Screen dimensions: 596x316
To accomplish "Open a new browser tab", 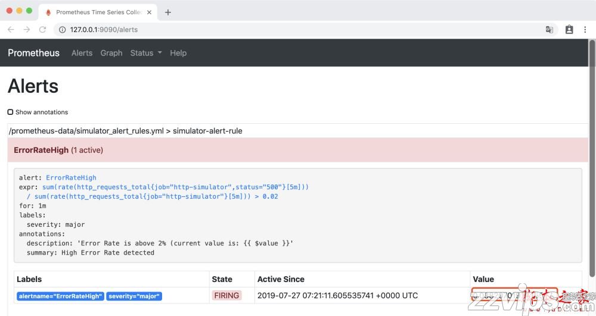I will click(x=168, y=12).
